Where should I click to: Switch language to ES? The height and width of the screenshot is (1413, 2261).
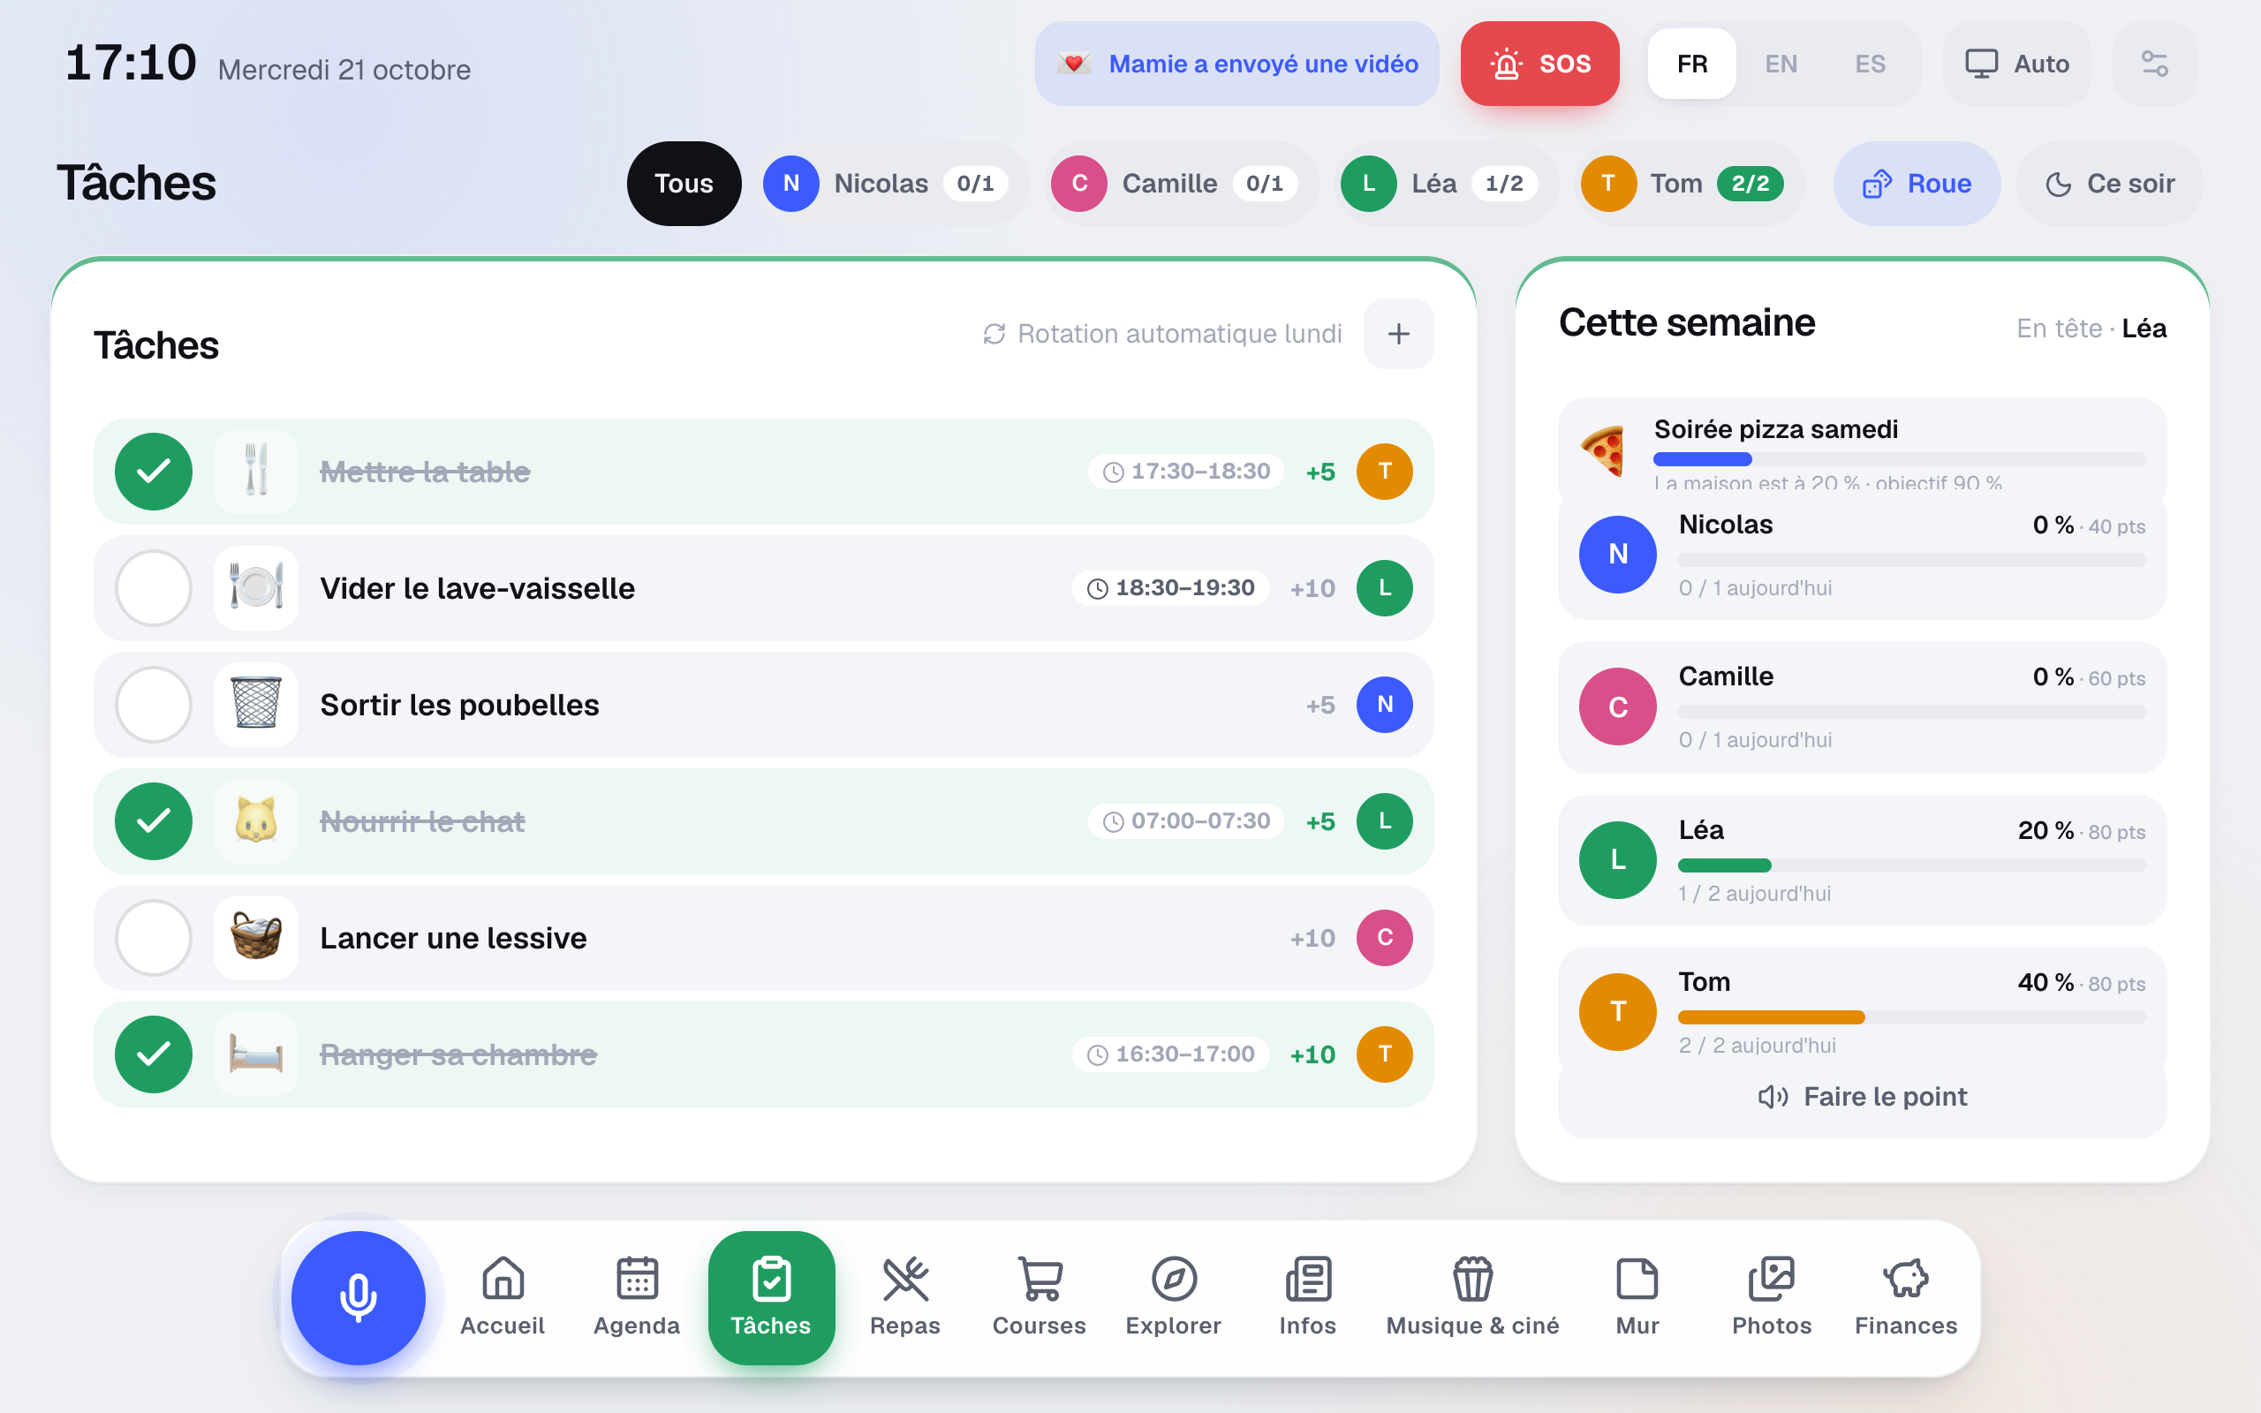[1870, 64]
